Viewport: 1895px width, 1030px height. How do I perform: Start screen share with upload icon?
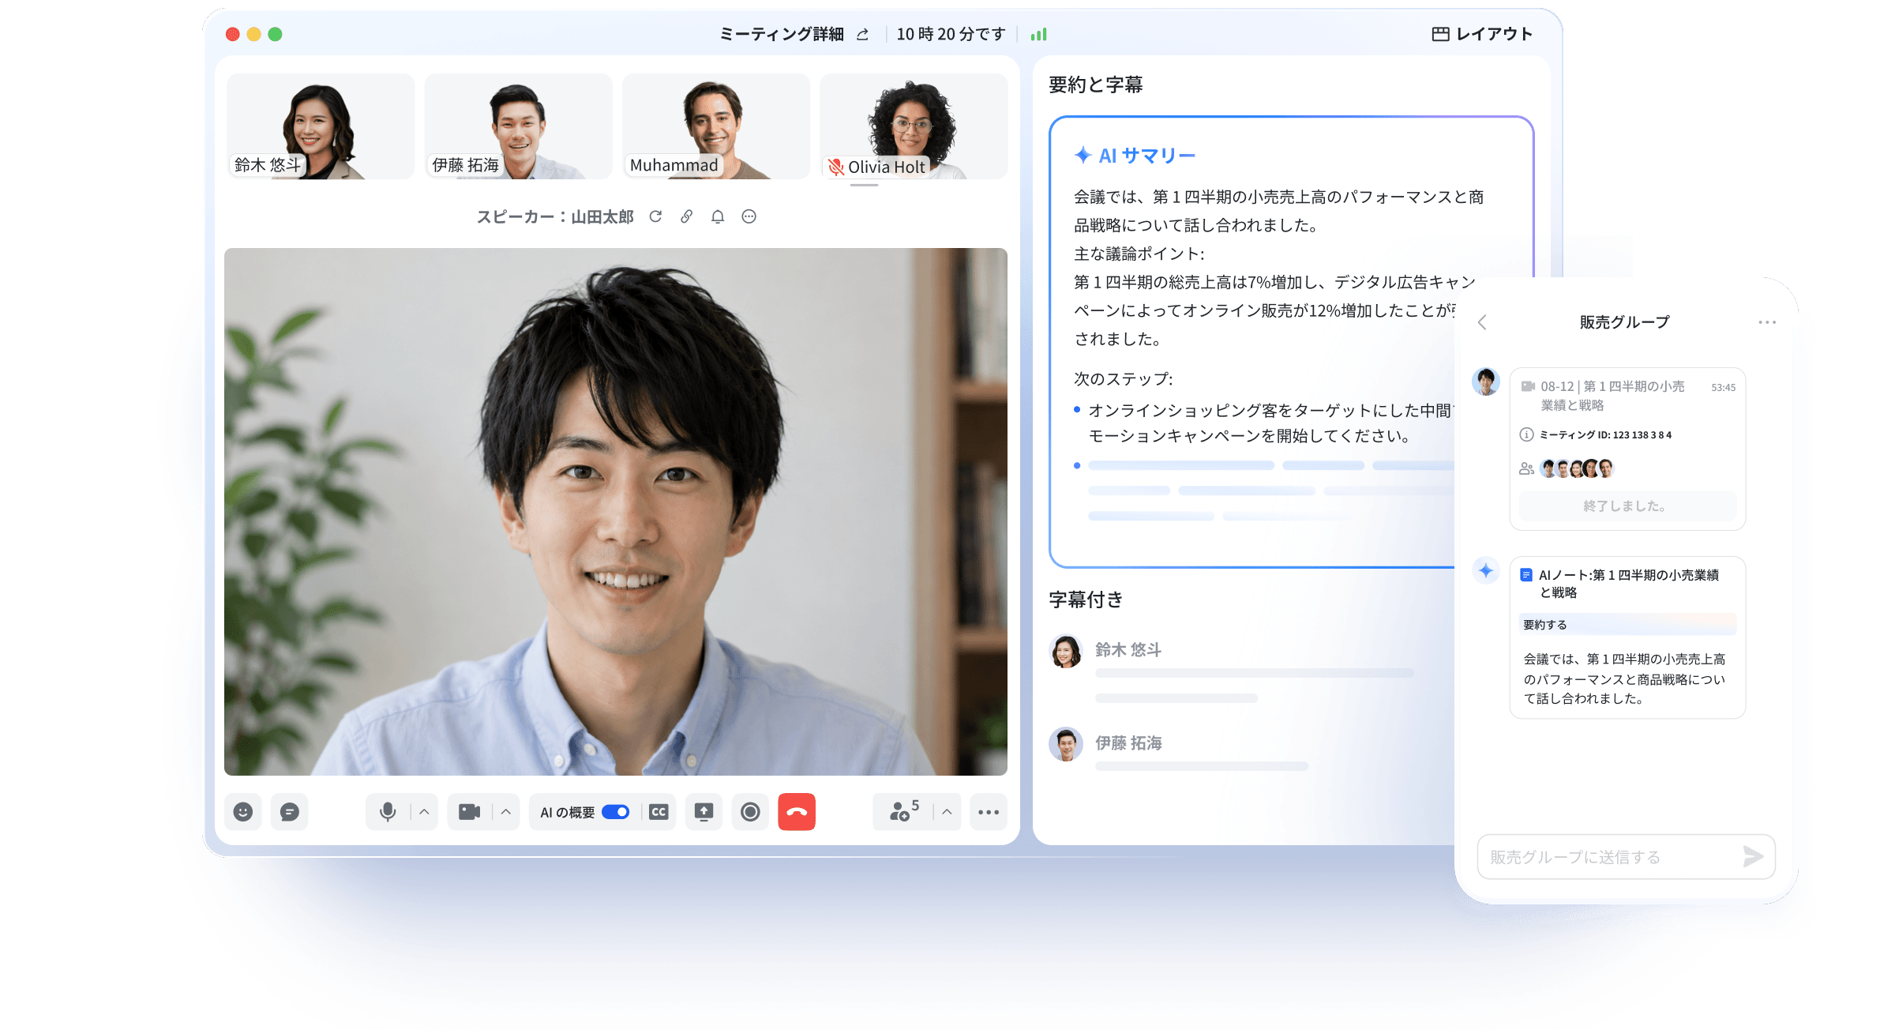[x=704, y=812]
